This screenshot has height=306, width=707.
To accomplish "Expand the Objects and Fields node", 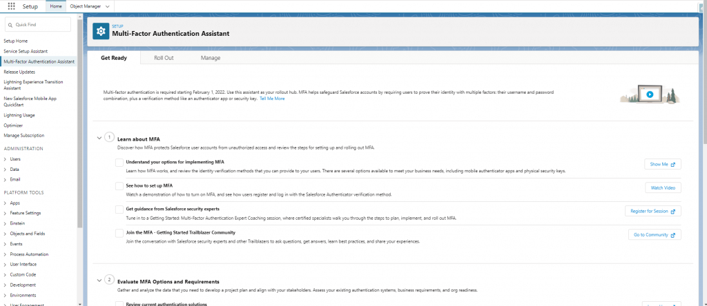I will point(5,234).
